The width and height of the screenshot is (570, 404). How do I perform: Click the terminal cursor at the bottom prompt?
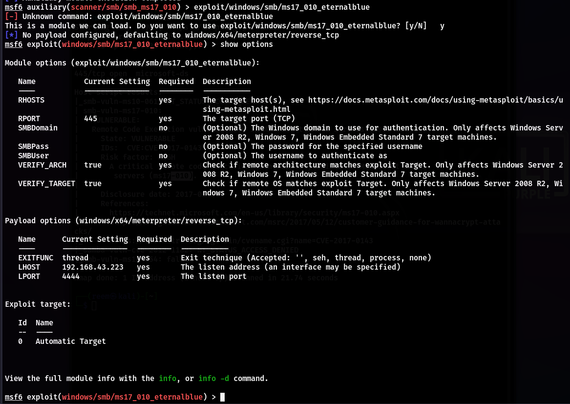coord(222,397)
